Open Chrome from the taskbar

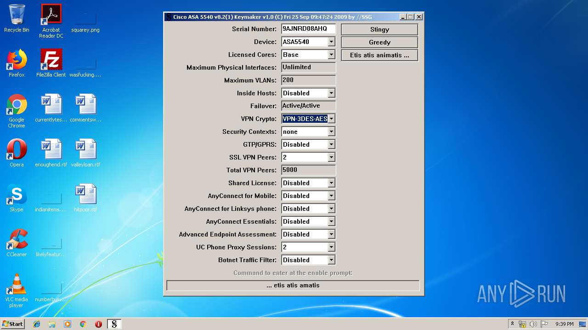pos(83,324)
